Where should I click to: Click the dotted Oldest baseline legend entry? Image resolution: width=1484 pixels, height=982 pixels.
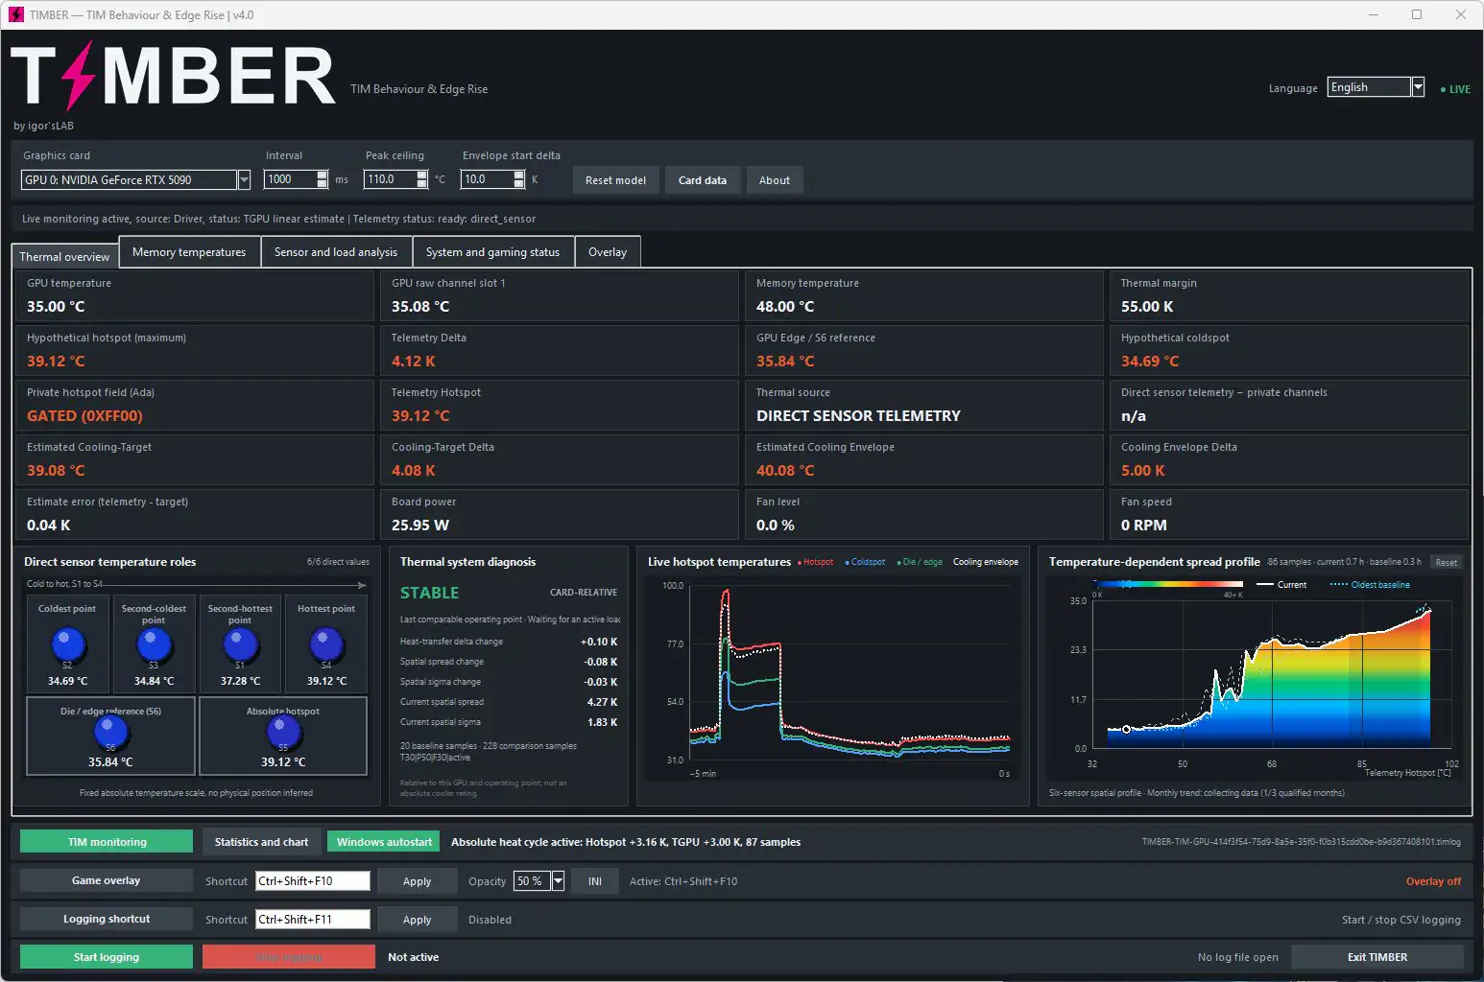click(x=1370, y=584)
